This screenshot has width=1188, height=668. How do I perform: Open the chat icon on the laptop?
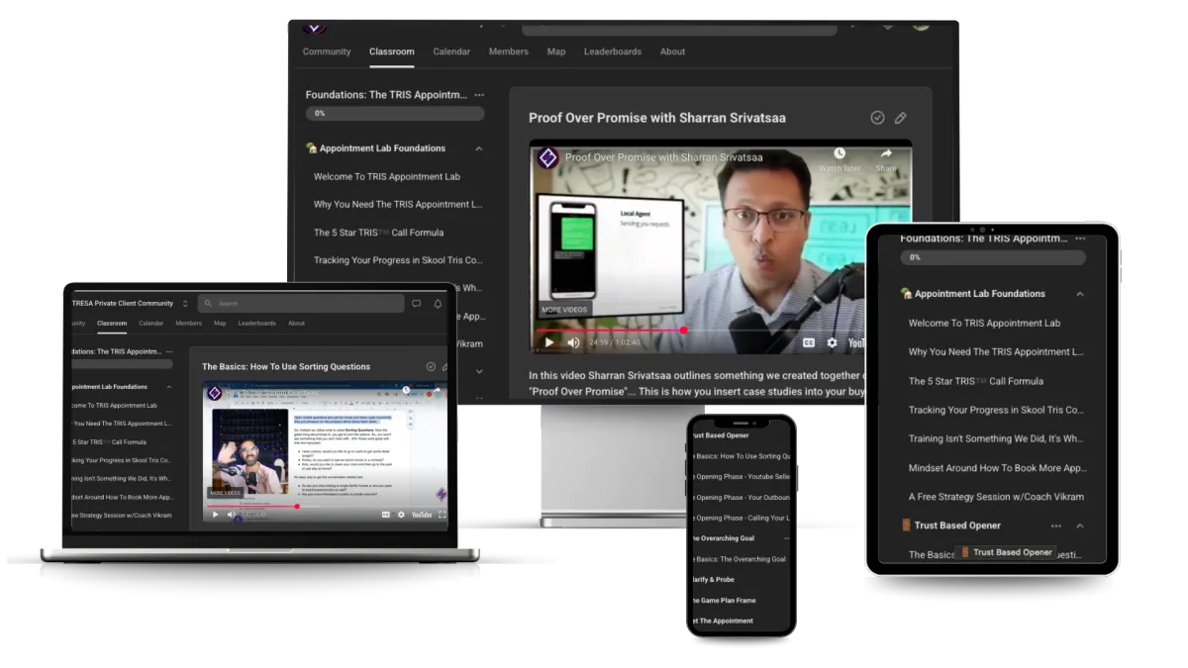(417, 304)
